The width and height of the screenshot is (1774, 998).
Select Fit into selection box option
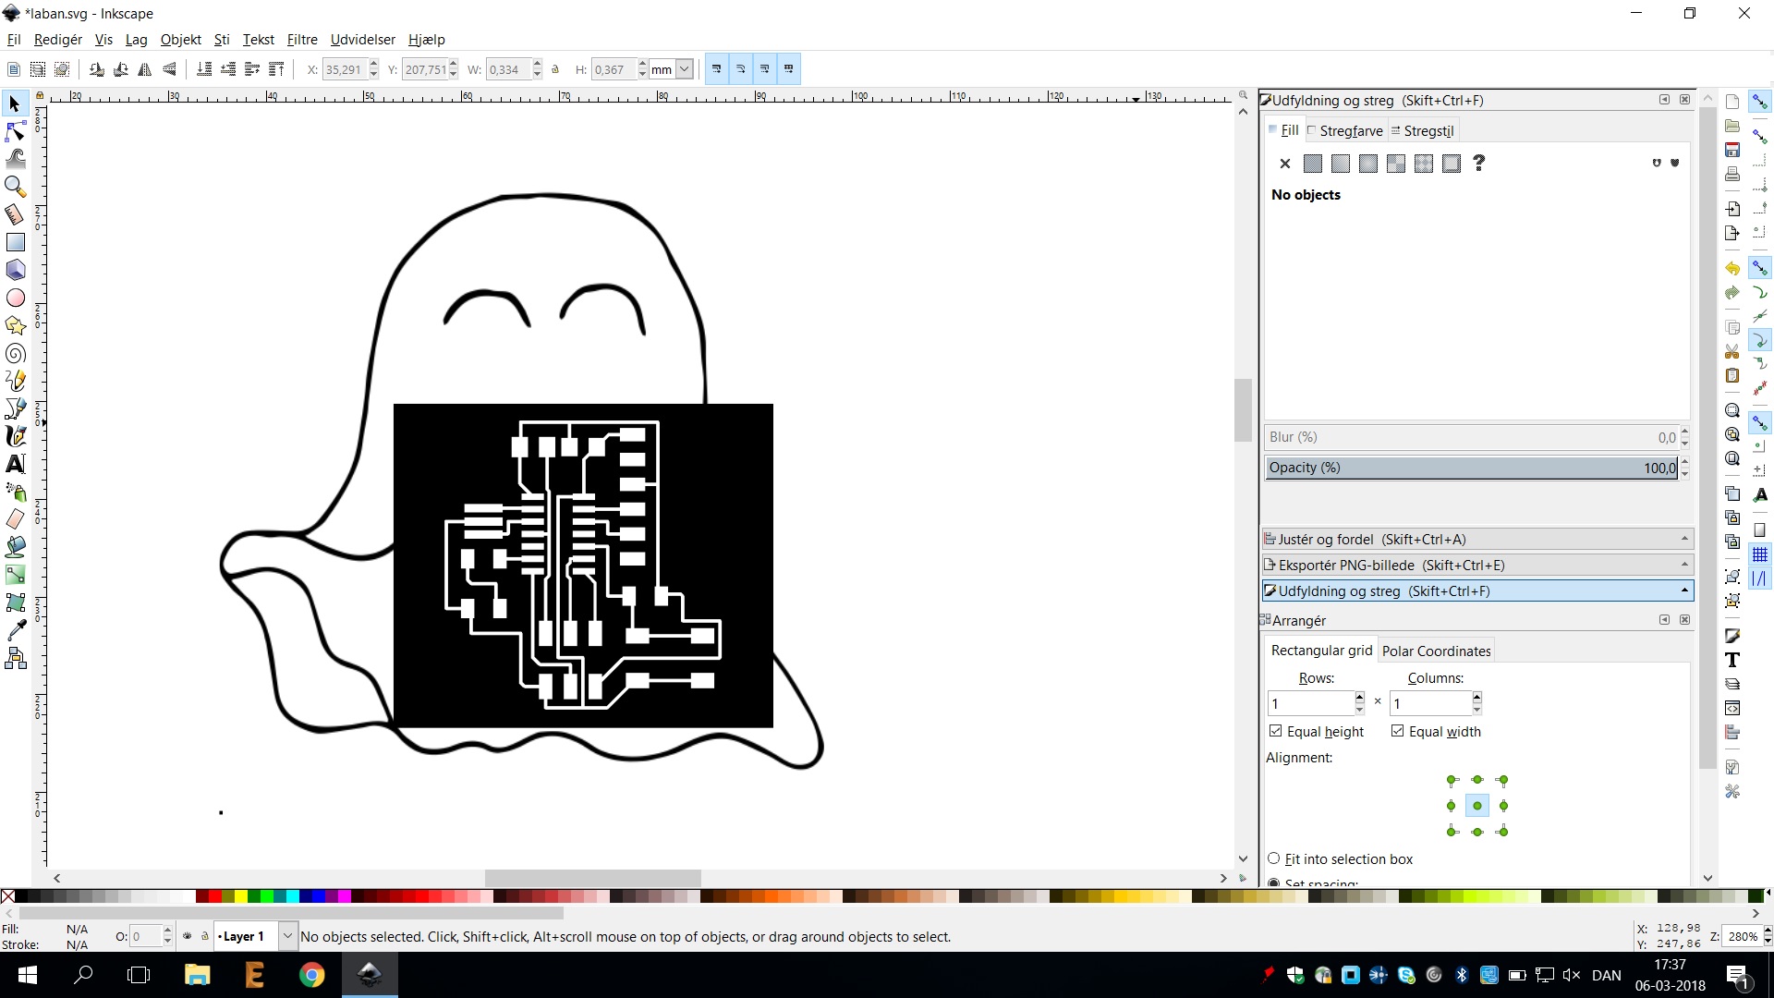pos(1274,858)
